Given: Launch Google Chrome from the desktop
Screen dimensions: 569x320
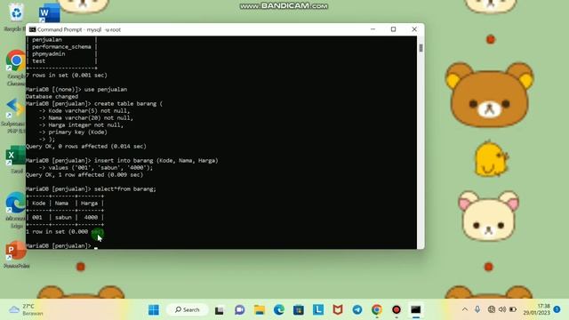Looking at the screenshot, I should click(x=16, y=68).
